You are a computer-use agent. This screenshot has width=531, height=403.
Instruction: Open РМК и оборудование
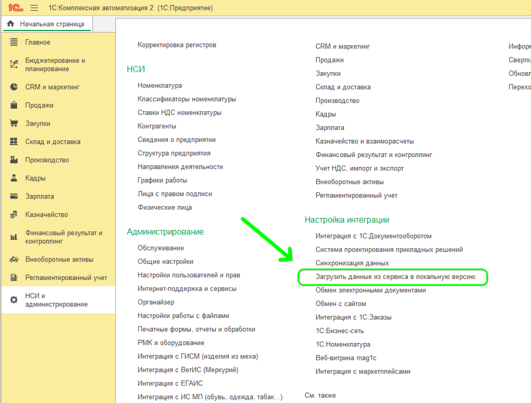(x=171, y=343)
